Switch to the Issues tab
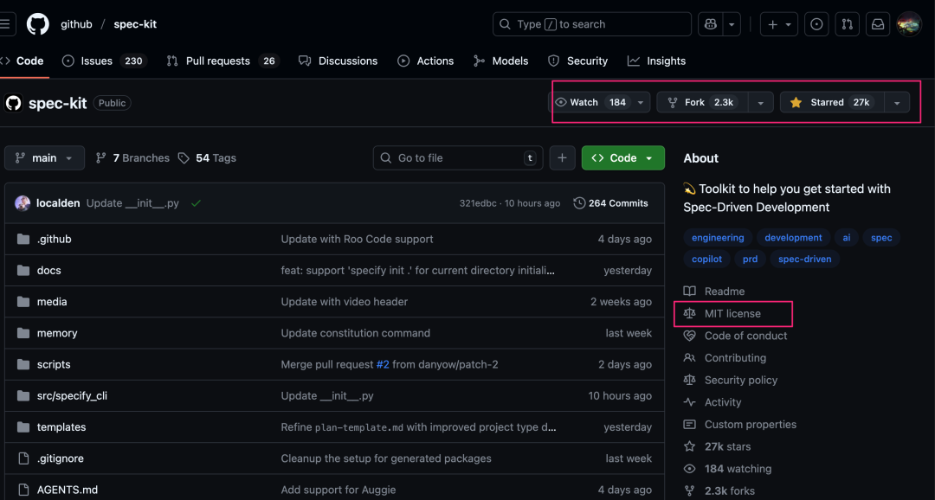Screen dimensions: 935x500 105,61
